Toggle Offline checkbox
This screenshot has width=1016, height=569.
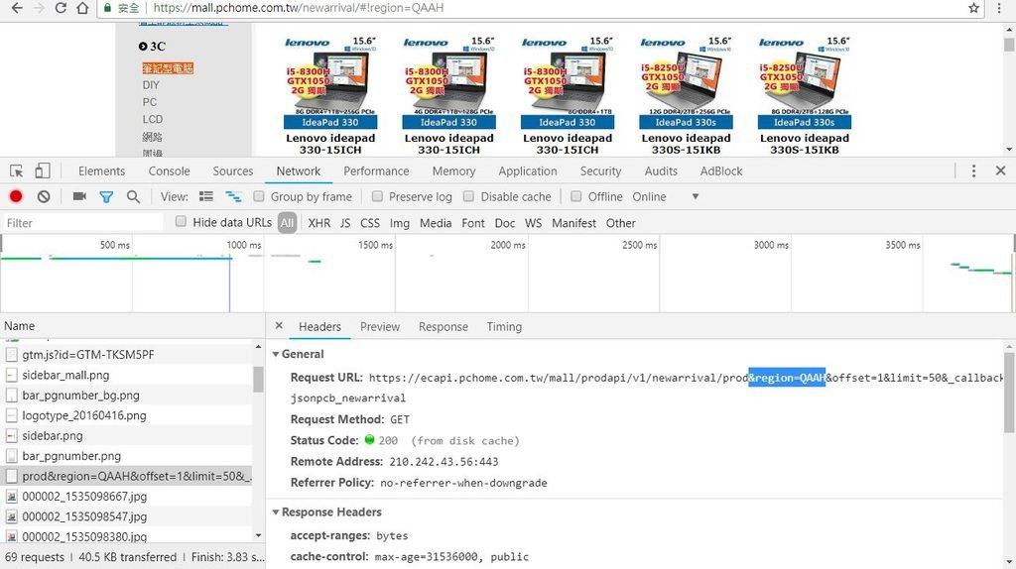(x=575, y=196)
